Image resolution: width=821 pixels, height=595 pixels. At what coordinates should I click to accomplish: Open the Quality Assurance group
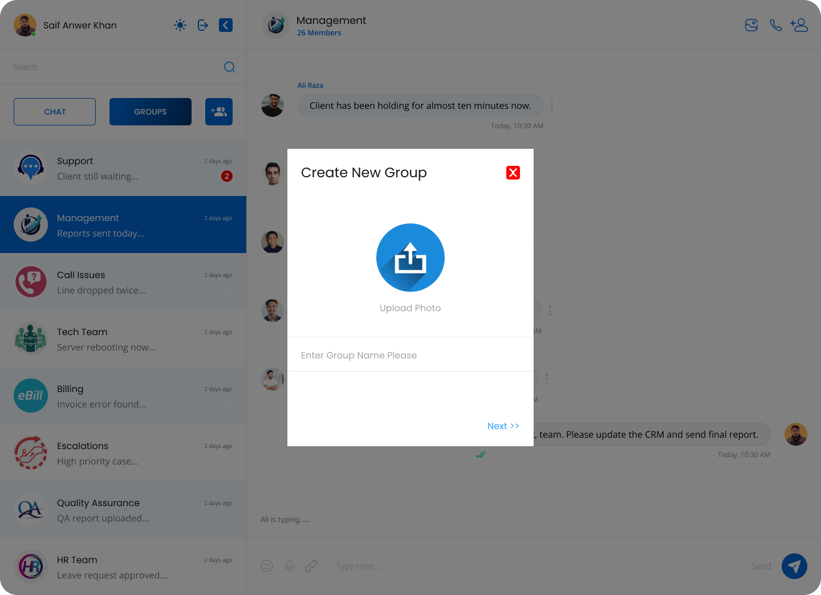pos(123,510)
